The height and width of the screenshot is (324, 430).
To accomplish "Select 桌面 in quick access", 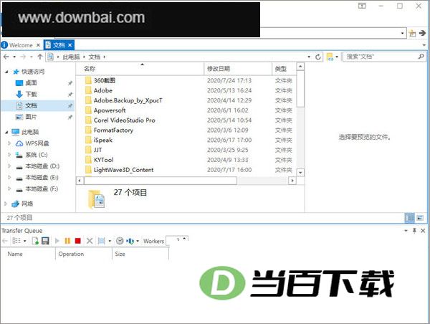I will [31, 83].
